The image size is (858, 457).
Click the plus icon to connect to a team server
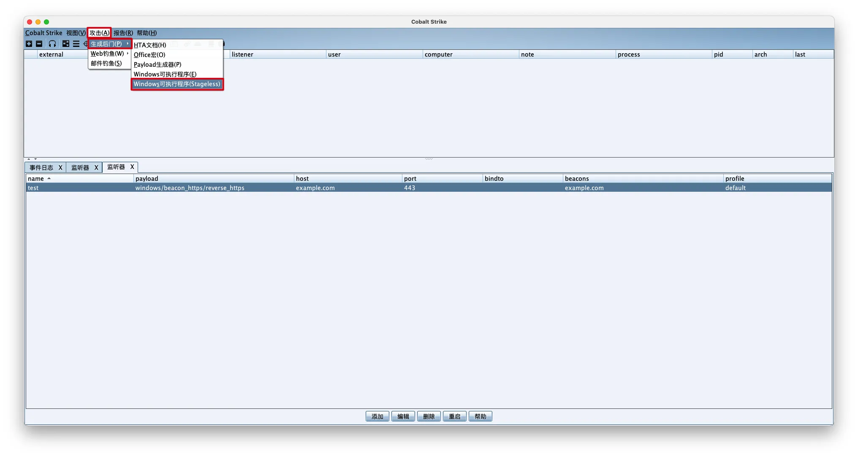point(29,44)
